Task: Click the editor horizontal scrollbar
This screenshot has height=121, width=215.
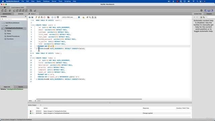Action: (89, 99)
